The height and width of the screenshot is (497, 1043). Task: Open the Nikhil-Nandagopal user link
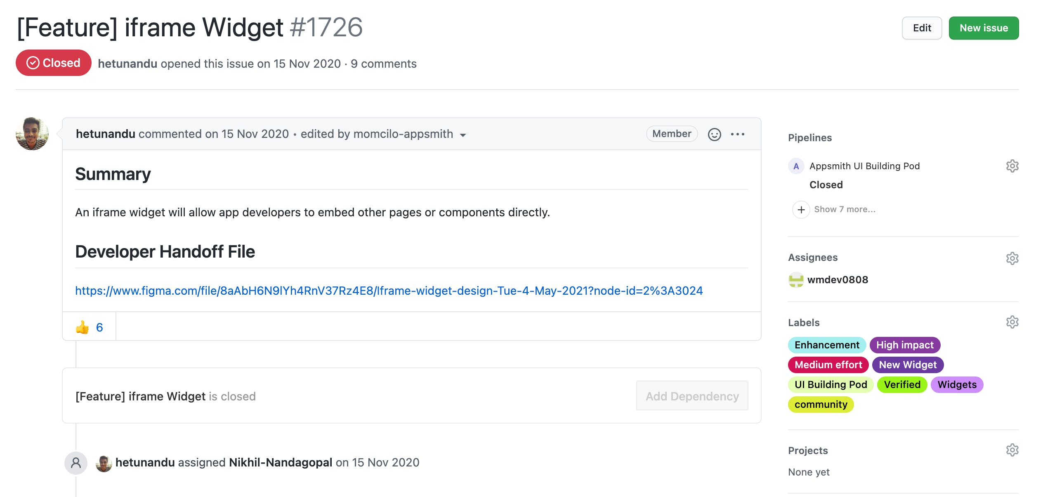pos(281,462)
